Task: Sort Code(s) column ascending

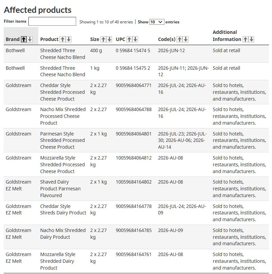Action: click(180, 39)
